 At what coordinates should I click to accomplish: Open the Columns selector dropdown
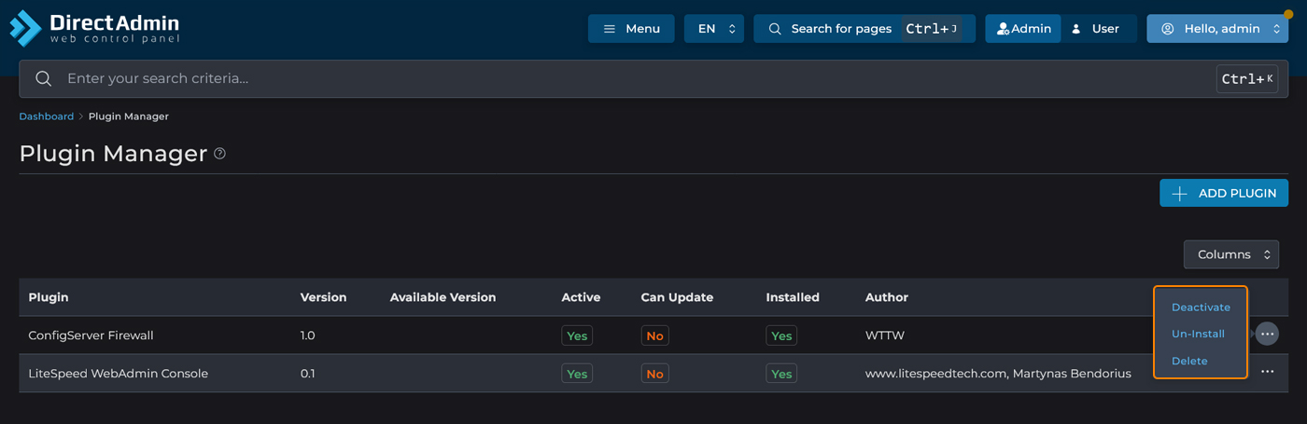(1230, 254)
